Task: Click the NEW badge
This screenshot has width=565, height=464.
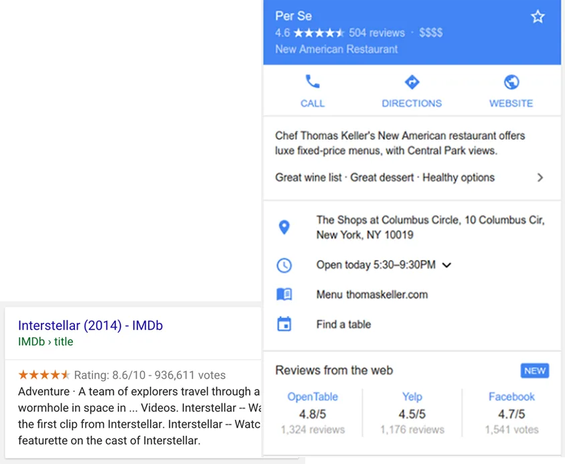Action: [535, 371]
